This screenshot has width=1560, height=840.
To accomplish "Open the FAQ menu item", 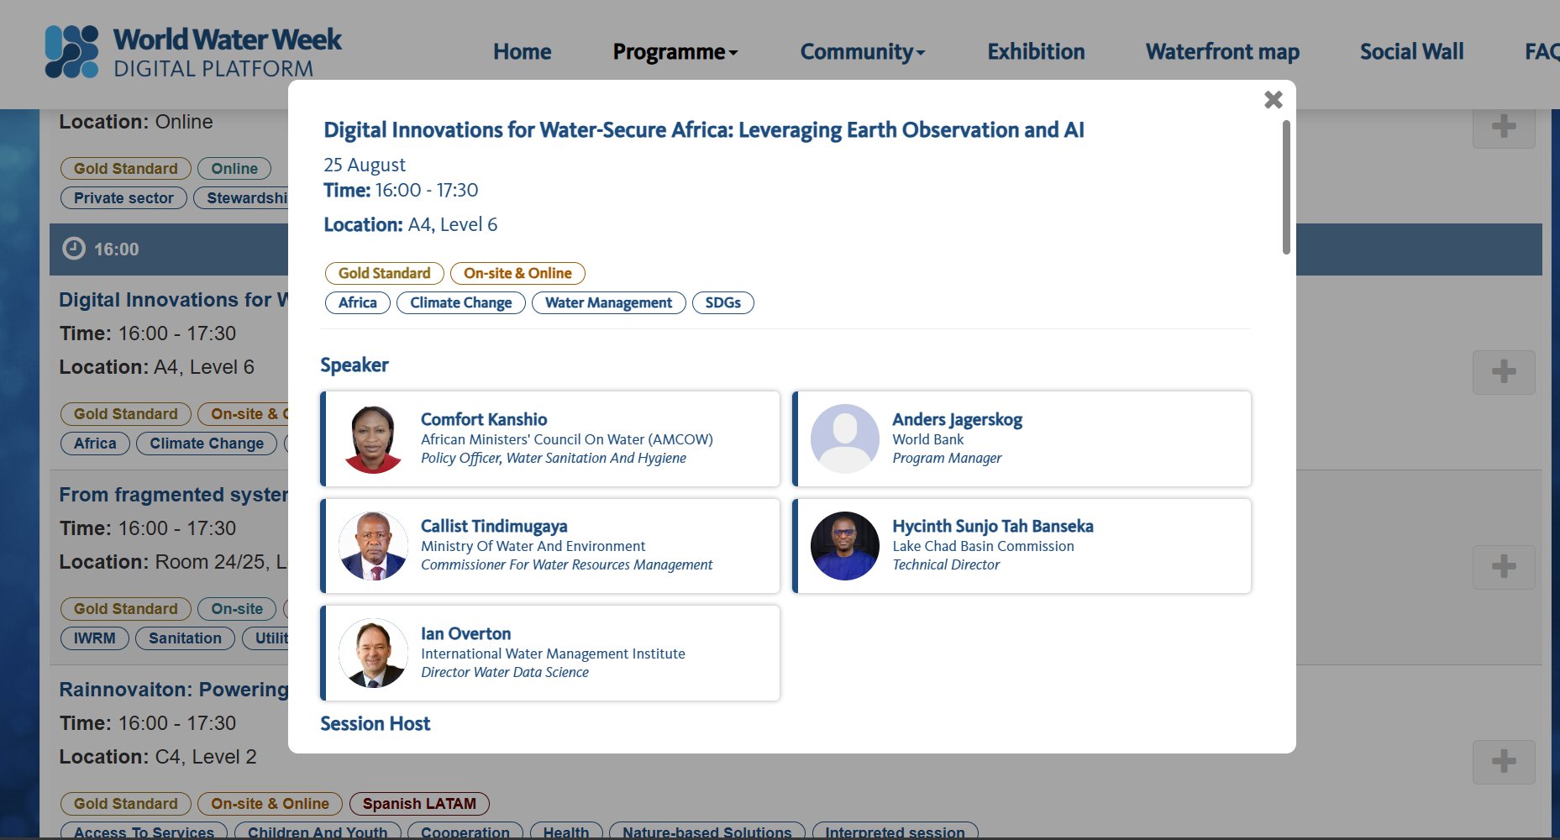I will [x=1542, y=52].
